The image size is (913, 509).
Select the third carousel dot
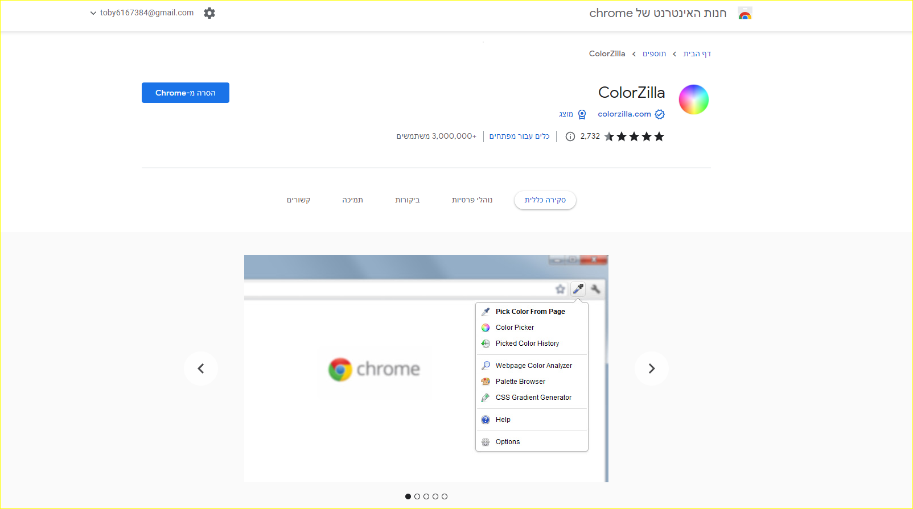coord(426,496)
